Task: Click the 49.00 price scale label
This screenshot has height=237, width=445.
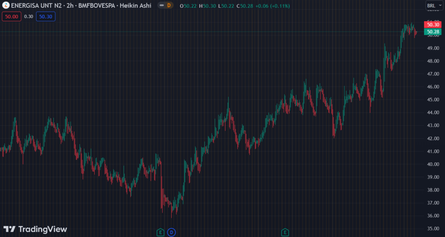Action: pyautogui.click(x=433, y=48)
